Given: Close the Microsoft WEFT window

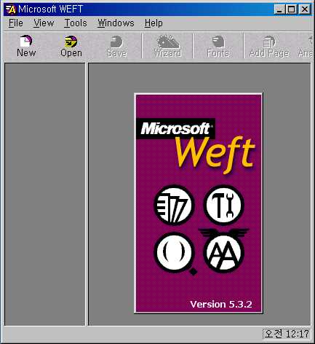Looking at the screenshot, I should coord(305,9).
